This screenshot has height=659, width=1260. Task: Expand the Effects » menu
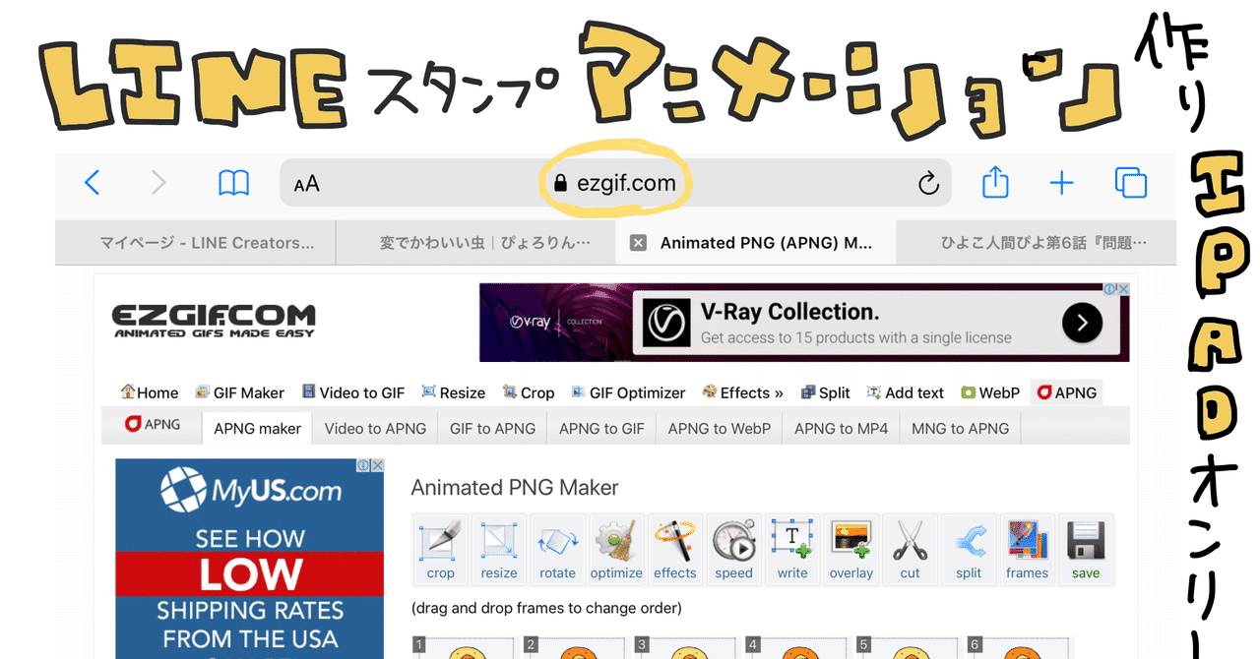[742, 392]
